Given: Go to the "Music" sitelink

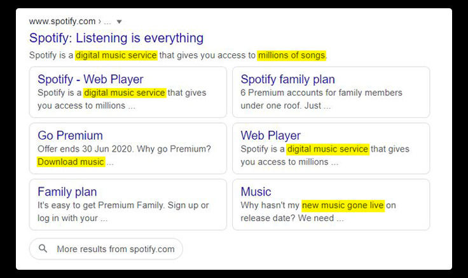Looking at the screenshot, I should [256, 192].
